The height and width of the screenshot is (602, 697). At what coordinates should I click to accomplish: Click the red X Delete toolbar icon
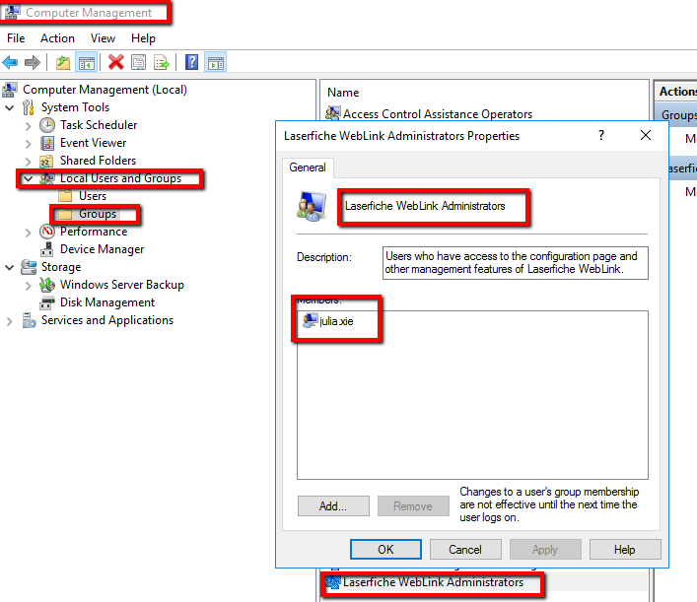pos(116,63)
